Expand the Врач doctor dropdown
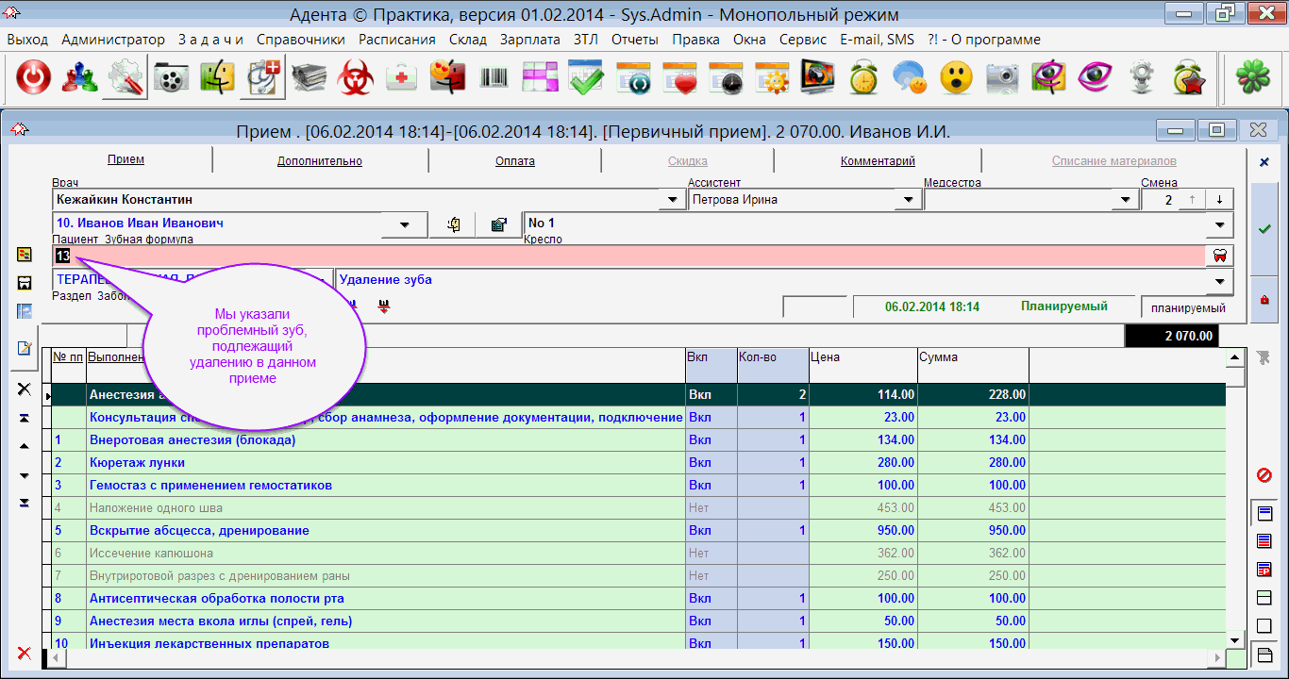Screen dimensions: 1289x679 click(672, 200)
